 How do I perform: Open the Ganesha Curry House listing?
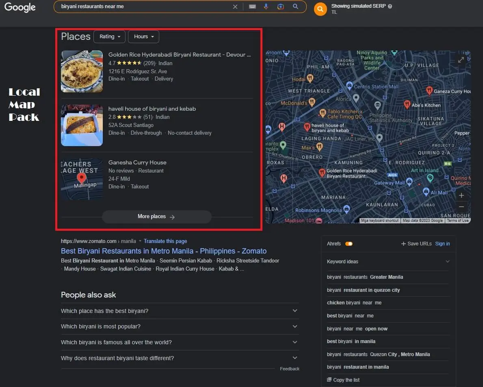coord(137,162)
